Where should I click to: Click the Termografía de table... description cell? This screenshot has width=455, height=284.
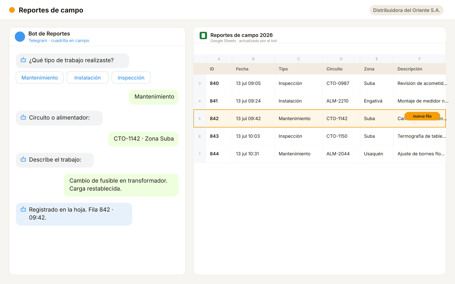pos(420,136)
